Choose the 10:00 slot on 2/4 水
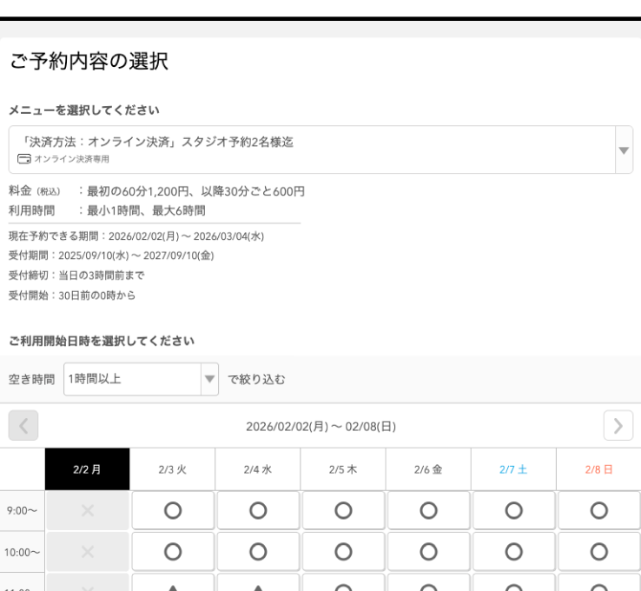Viewport: 641px width, 591px height. coord(258,552)
